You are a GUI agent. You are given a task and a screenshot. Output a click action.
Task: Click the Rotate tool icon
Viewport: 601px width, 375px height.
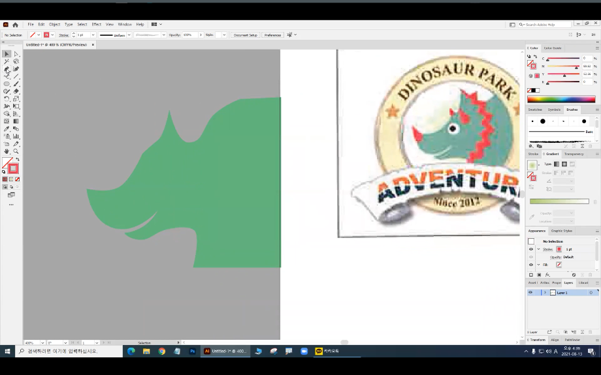coord(7,99)
